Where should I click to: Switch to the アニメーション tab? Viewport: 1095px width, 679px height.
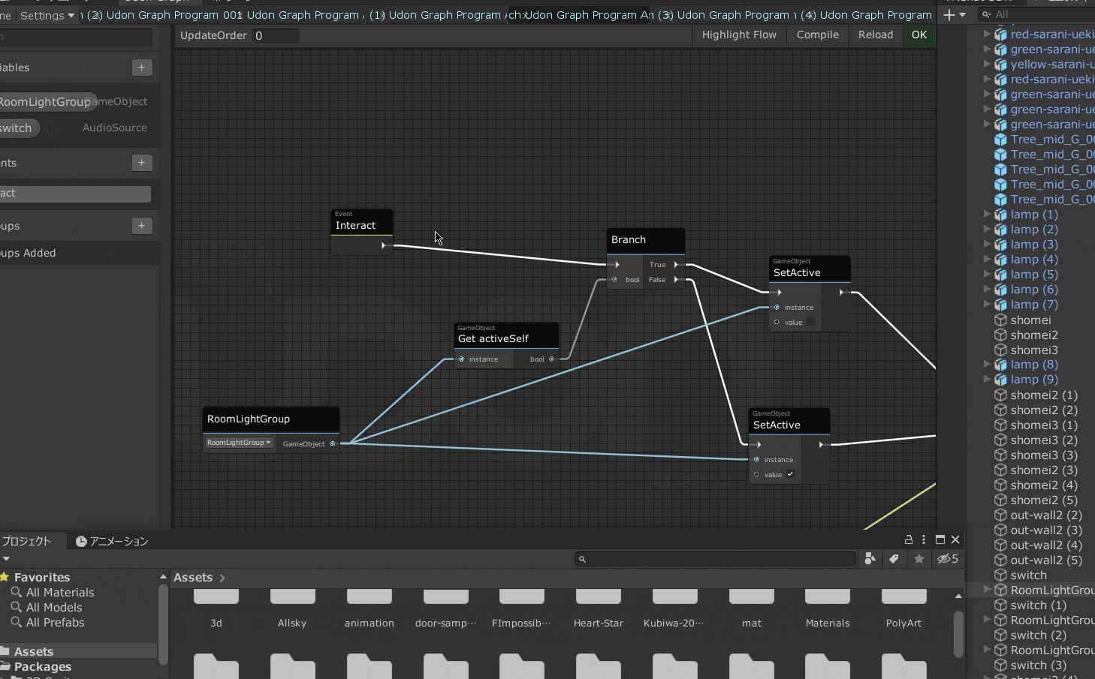tap(112, 541)
